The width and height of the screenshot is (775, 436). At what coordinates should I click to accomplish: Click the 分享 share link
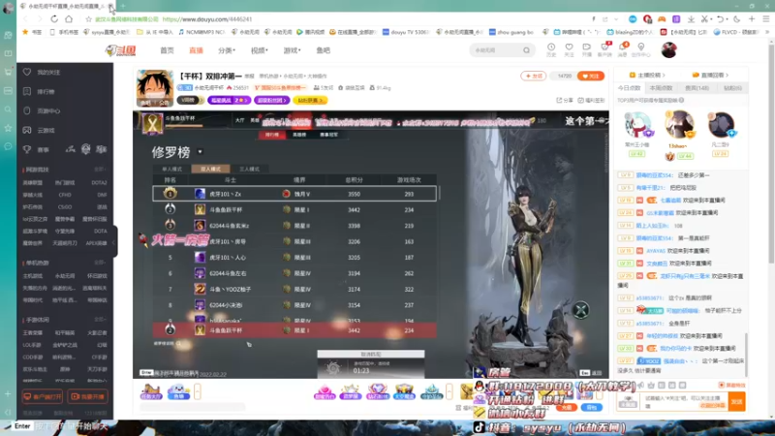coord(565,101)
